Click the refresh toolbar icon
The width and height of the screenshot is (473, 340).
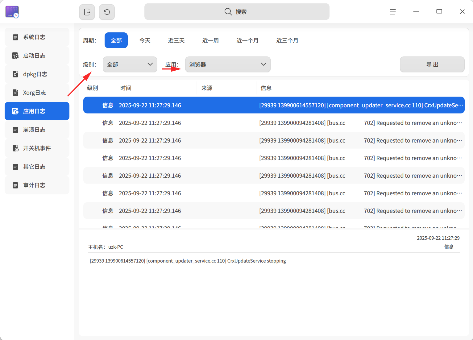point(107,12)
